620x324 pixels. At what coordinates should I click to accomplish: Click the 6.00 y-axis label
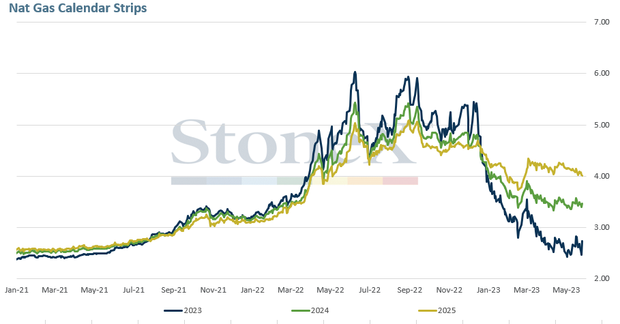(602, 73)
